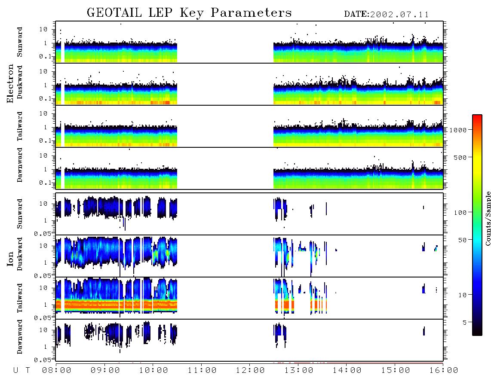Screen dimensions: 491x378
Task: Click the Ion "Tailward" row label
Action: 20,298
